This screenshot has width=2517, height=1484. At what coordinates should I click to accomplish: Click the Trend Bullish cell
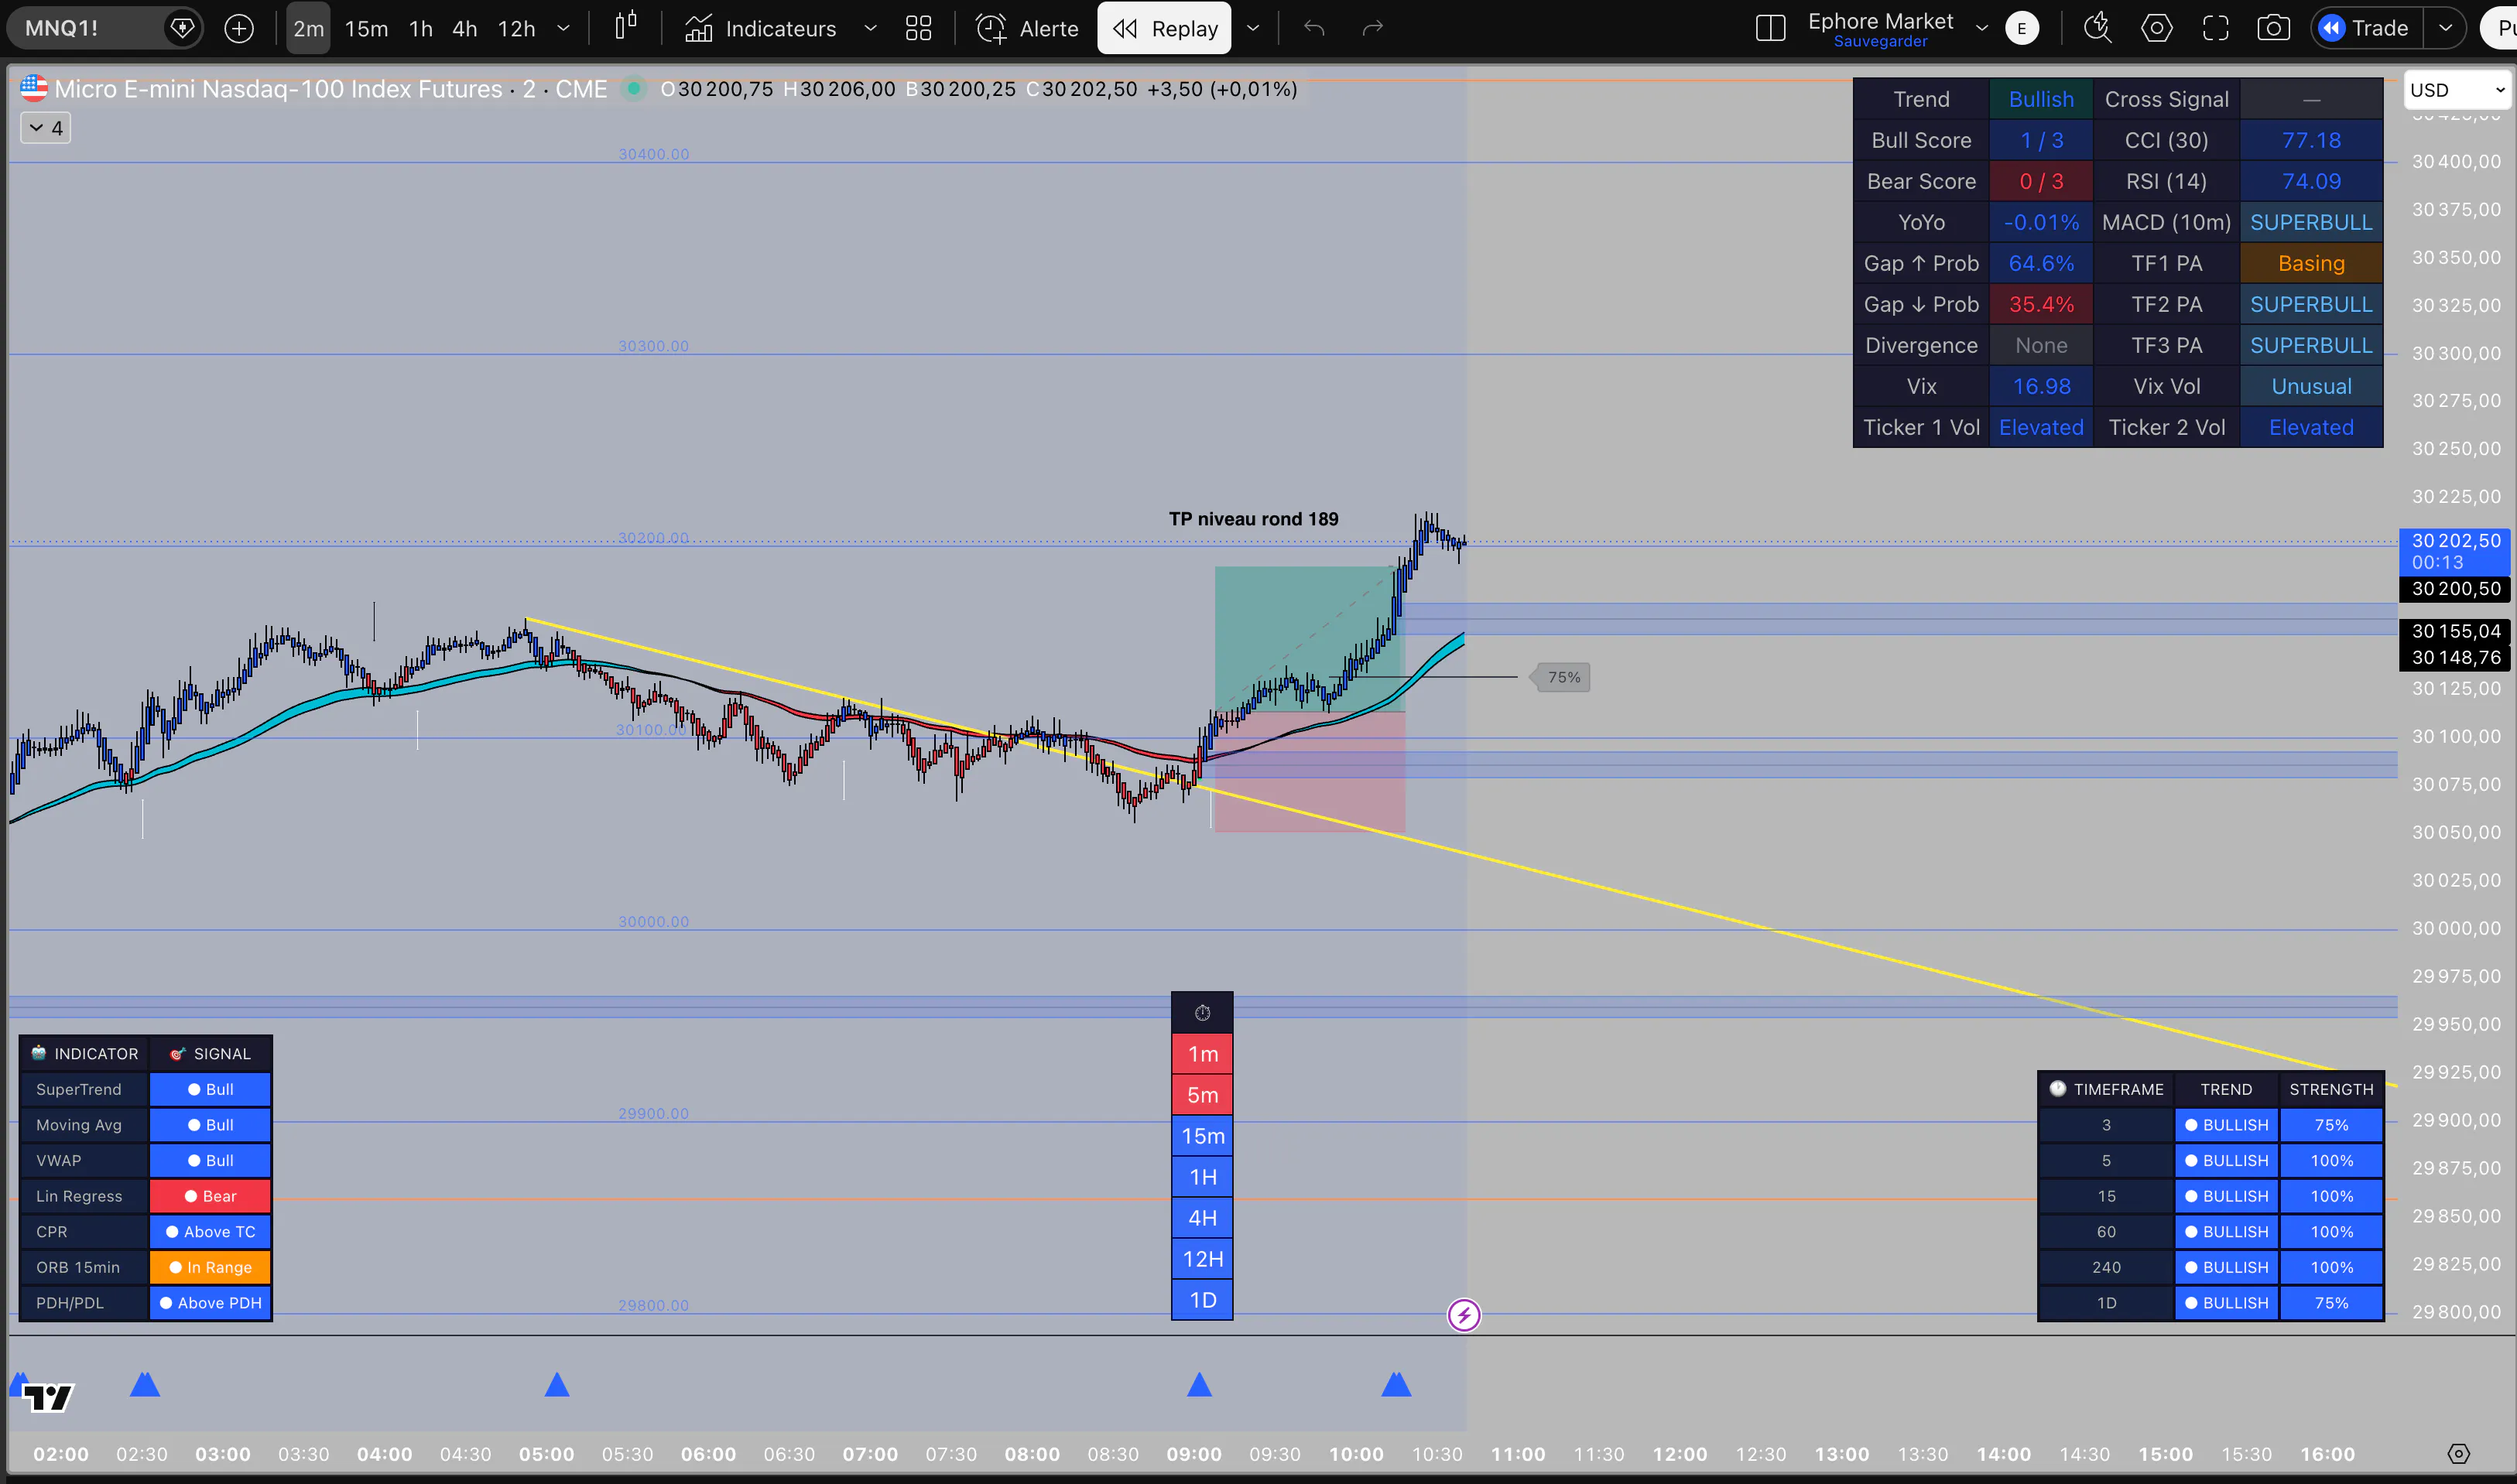coord(2041,99)
